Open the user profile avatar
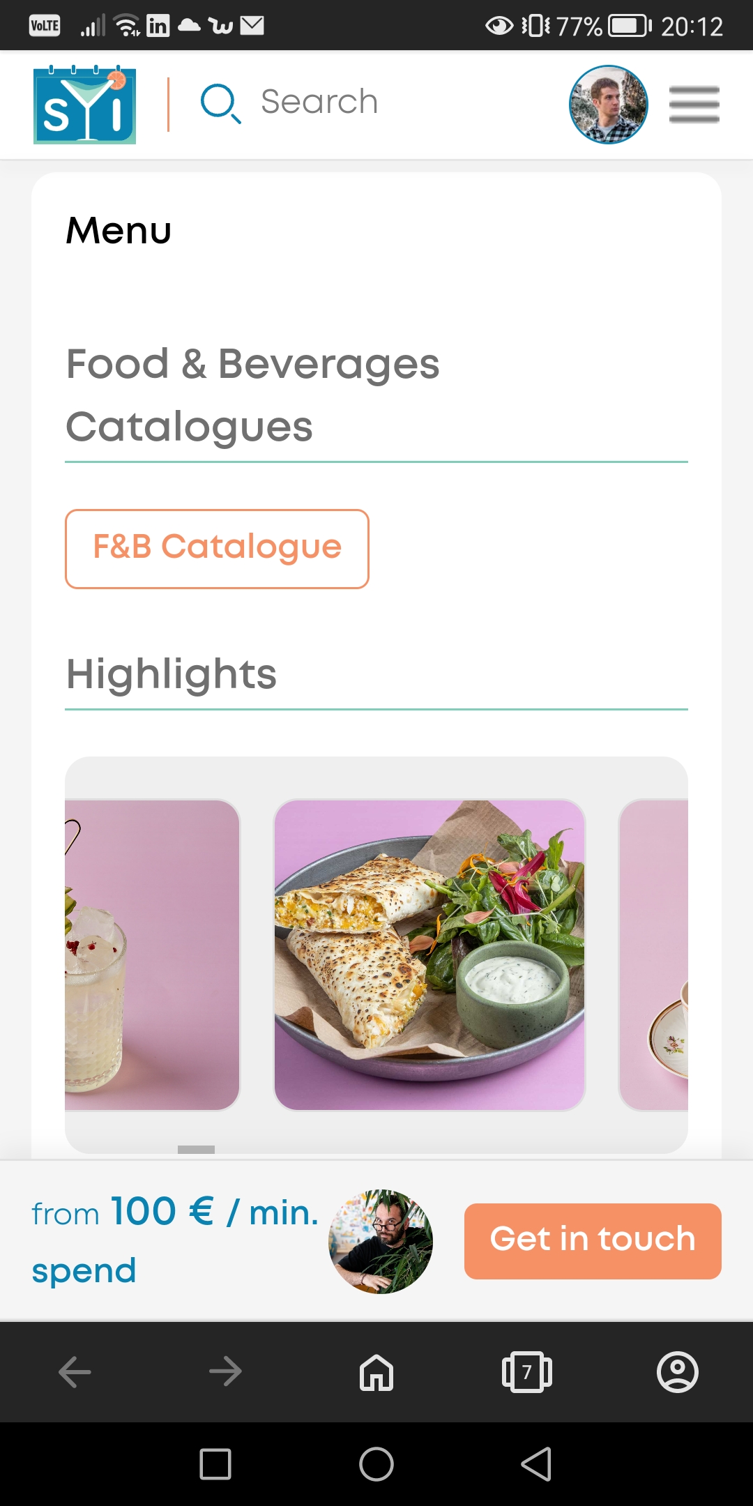The width and height of the screenshot is (753, 1506). (x=608, y=105)
